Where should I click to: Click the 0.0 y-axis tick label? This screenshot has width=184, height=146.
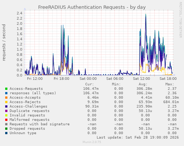click(x=20, y=75)
